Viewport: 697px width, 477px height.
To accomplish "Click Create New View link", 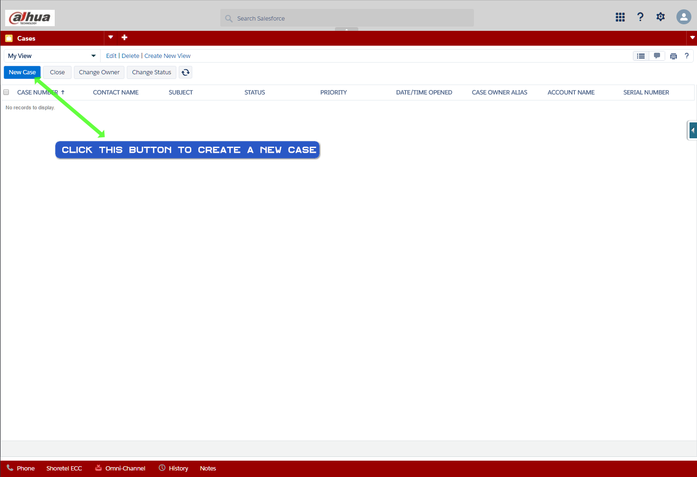I will 167,56.
